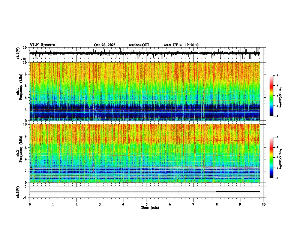Select ch.1 "Frequency (kHz)" axis label
The image size is (297, 229).
point(21,87)
